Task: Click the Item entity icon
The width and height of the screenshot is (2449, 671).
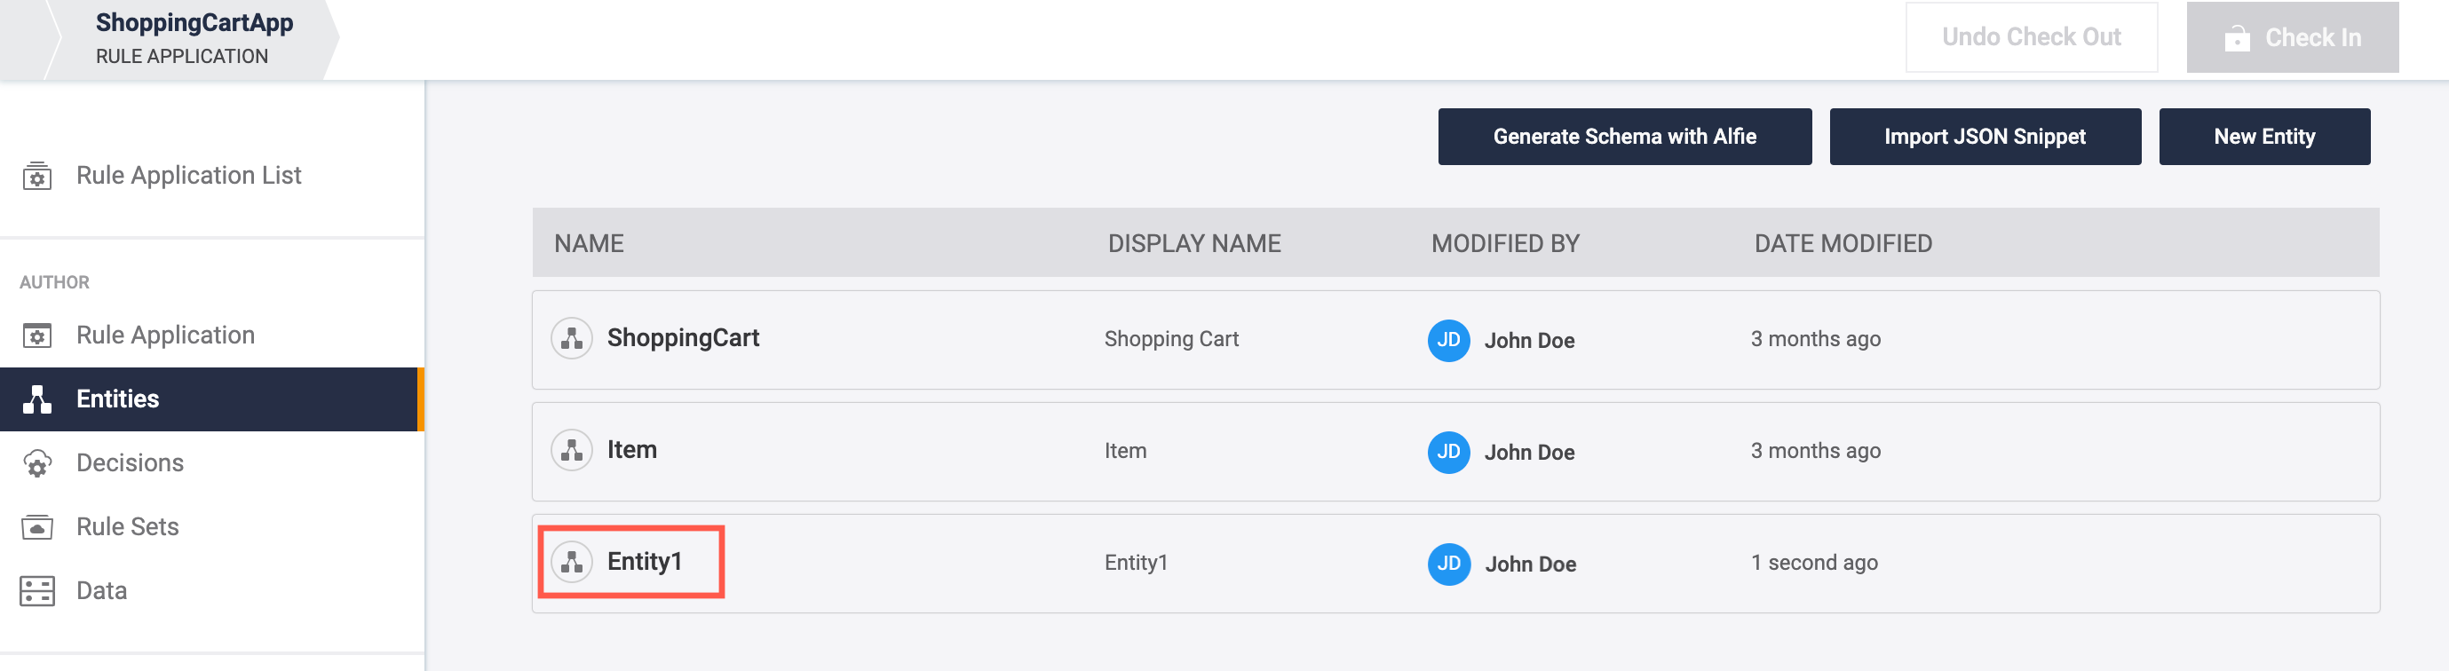Action: [571, 451]
